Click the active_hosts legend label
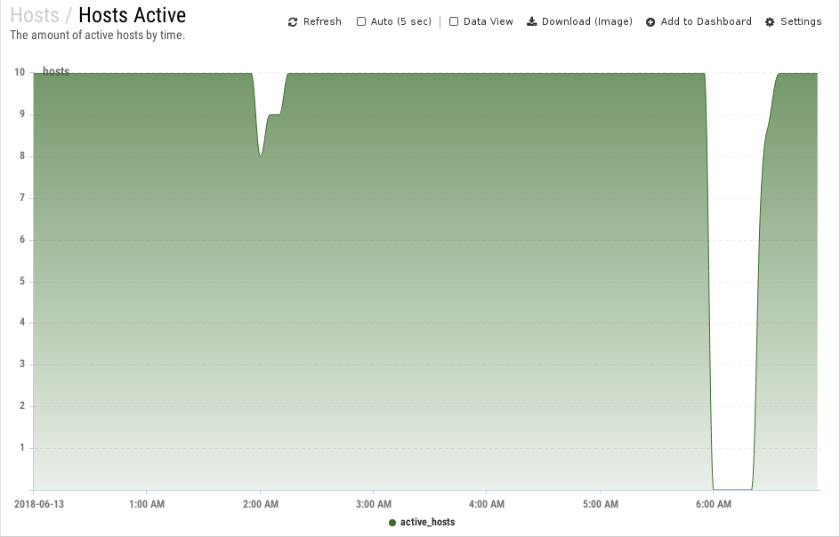The height and width of the screenshot is (537, 840). point(427,522)
